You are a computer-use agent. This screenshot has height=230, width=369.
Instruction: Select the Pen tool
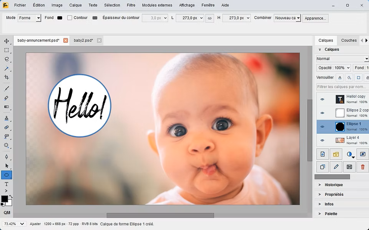(7, 157)
